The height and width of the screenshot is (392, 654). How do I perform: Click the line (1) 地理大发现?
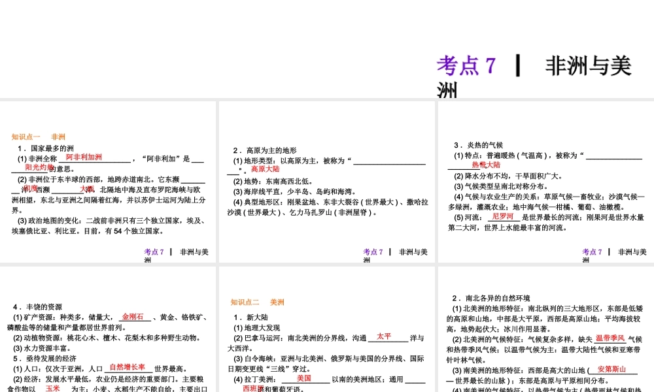(x=256, y=327)
